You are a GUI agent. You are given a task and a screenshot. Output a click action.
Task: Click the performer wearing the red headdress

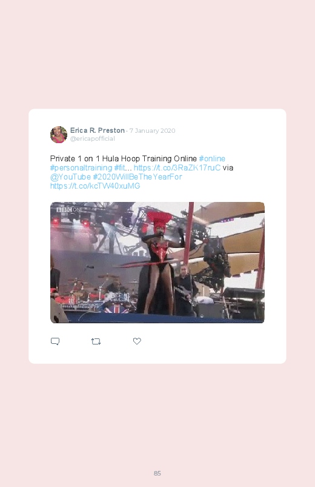click(158, 261)
